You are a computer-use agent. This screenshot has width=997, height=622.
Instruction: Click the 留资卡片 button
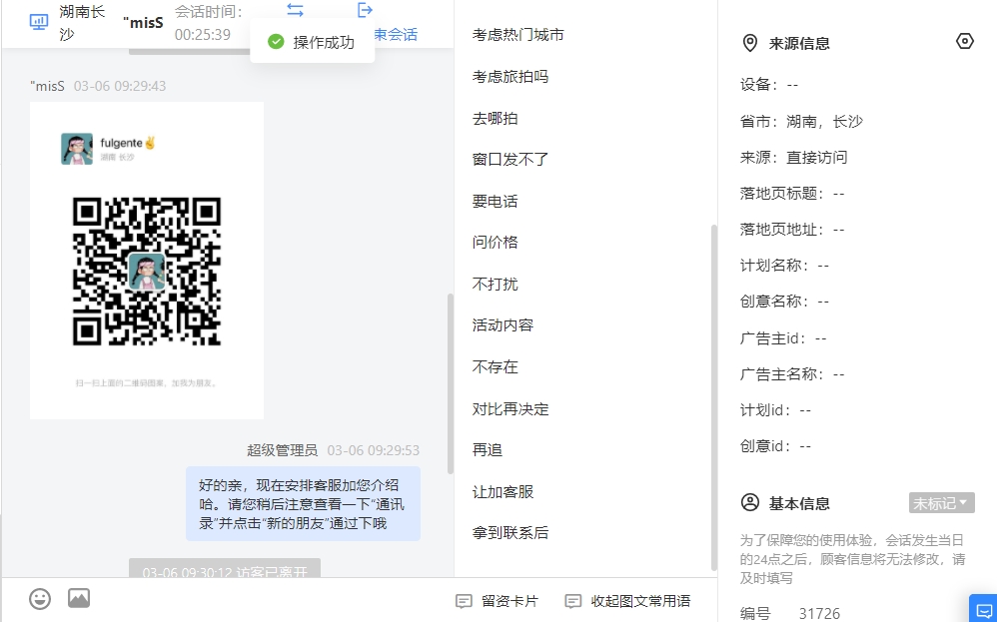[498, 601]
